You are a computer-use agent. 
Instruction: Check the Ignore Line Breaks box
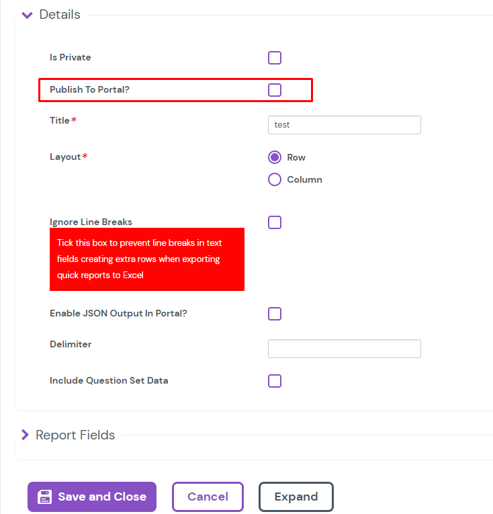pyautogui.click(x=275, y=222)
